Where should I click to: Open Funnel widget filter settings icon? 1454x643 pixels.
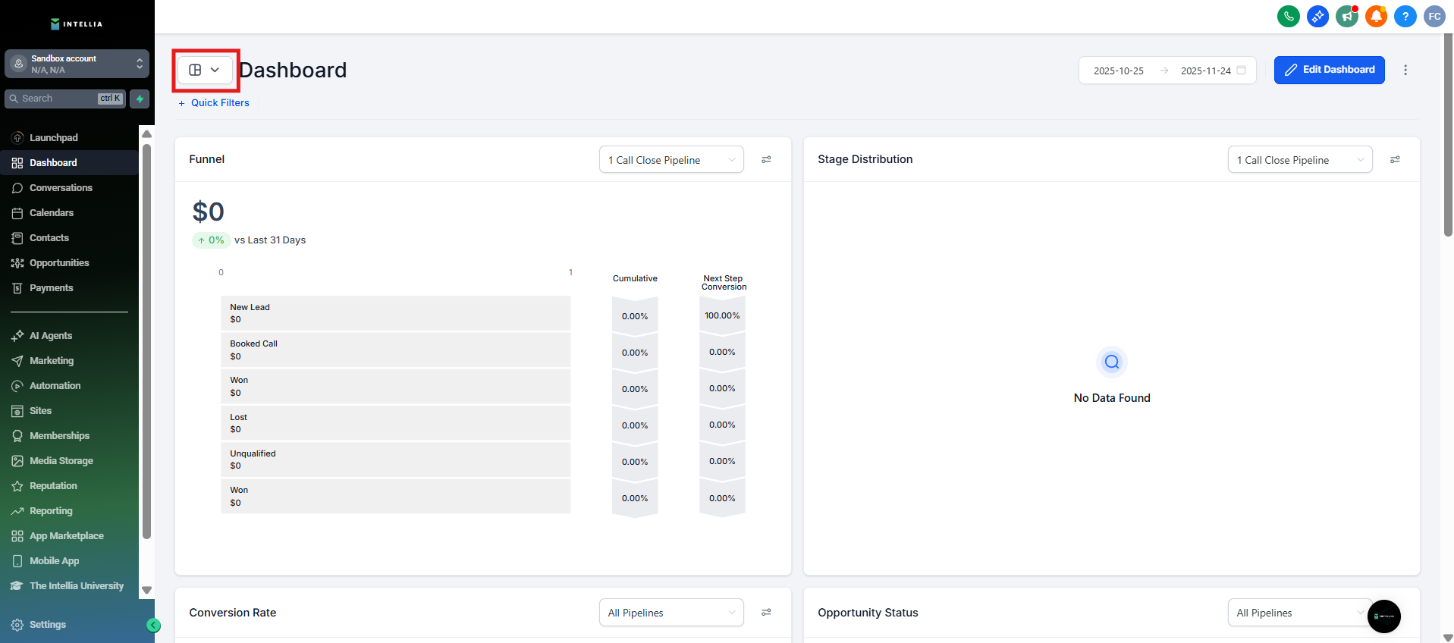(766, 159)
